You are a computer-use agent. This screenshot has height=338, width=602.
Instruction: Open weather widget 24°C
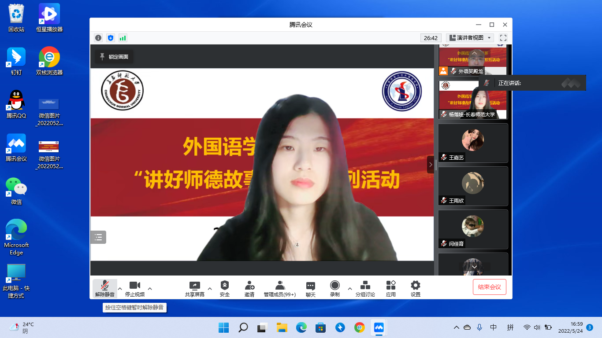22,327
